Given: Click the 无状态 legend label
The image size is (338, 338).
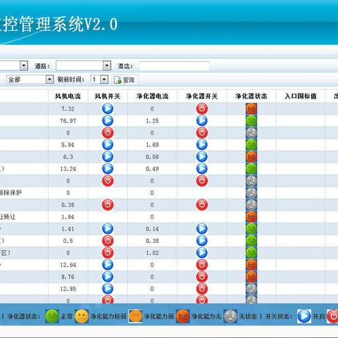Looking at the screenshot, I should 248,316.
